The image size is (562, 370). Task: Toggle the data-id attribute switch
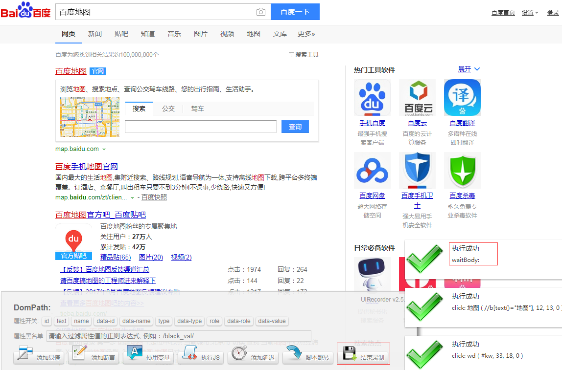click(106, 321)
